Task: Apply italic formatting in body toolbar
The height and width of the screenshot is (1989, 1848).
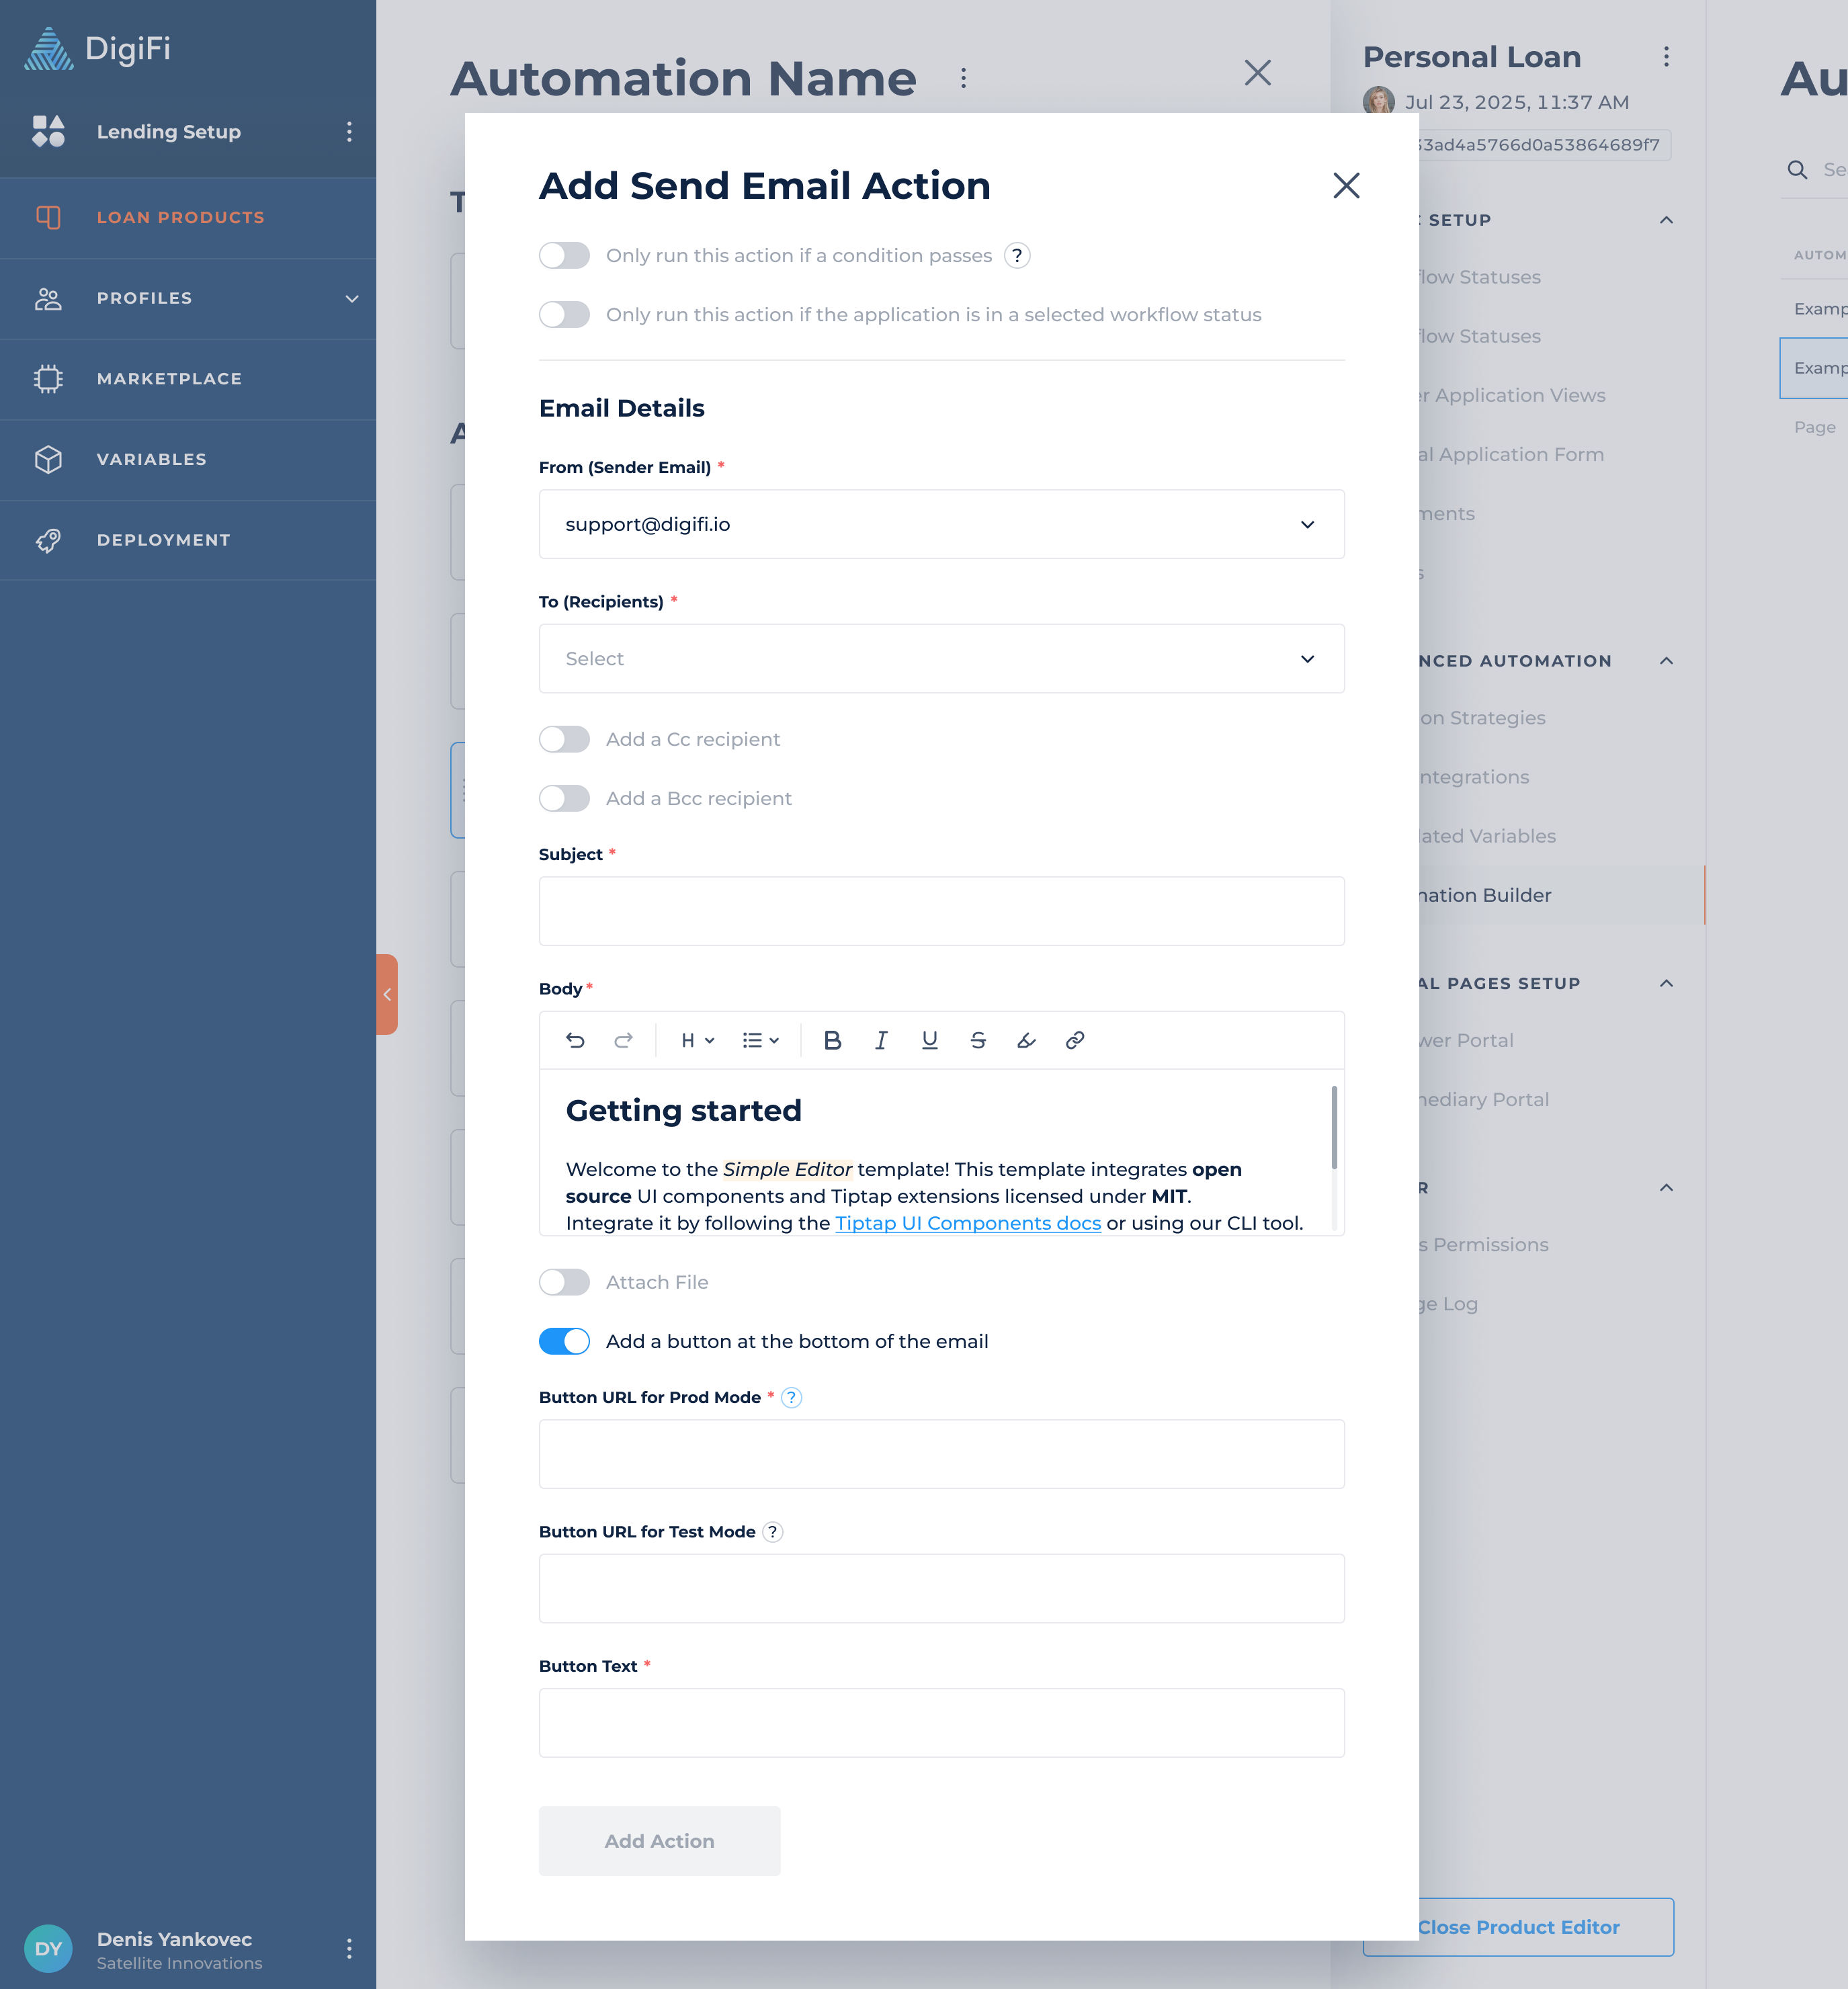Action: click(881, 1040)
